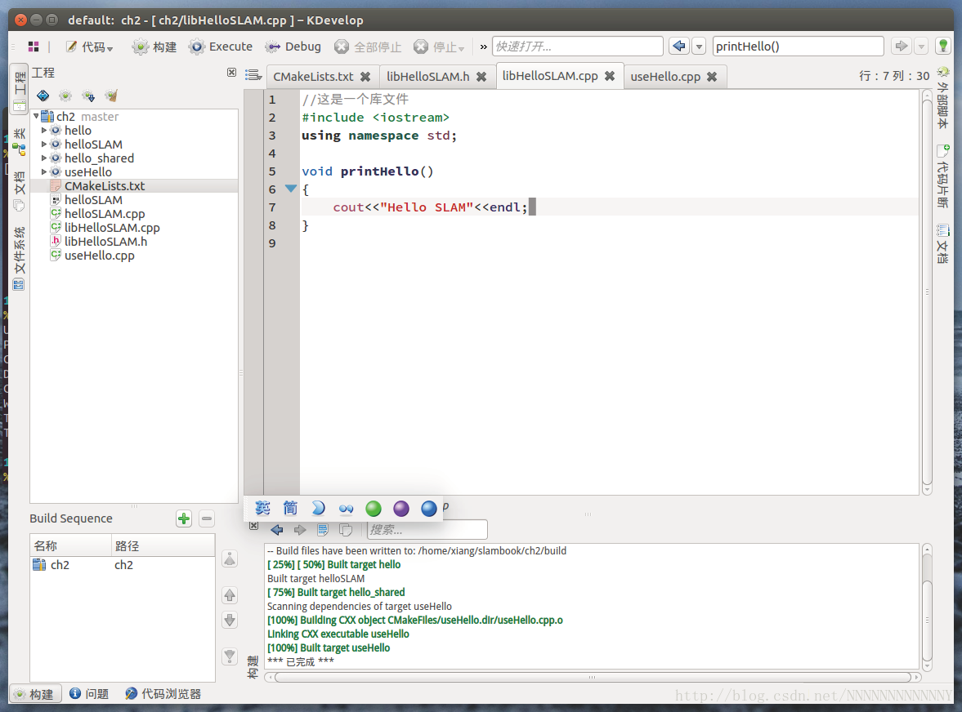
Task: Switch to the useHello.cpp tab
Action: (x=665, y=77)
